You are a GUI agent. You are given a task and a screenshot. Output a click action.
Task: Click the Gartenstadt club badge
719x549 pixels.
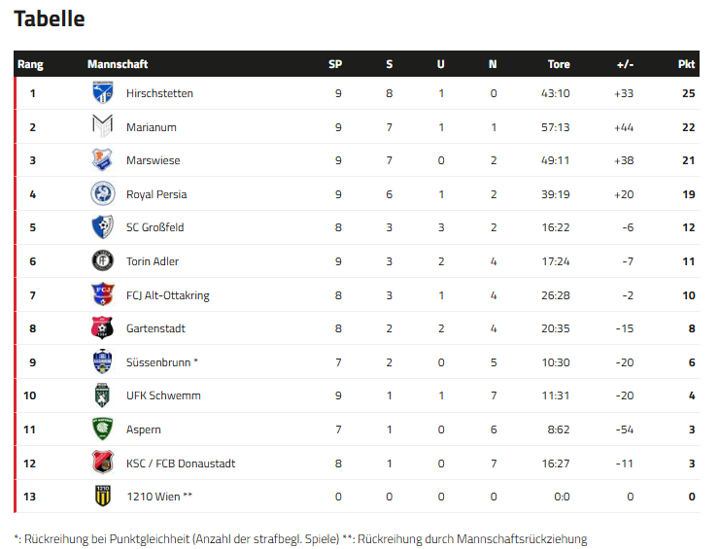(x=102, y=328)
